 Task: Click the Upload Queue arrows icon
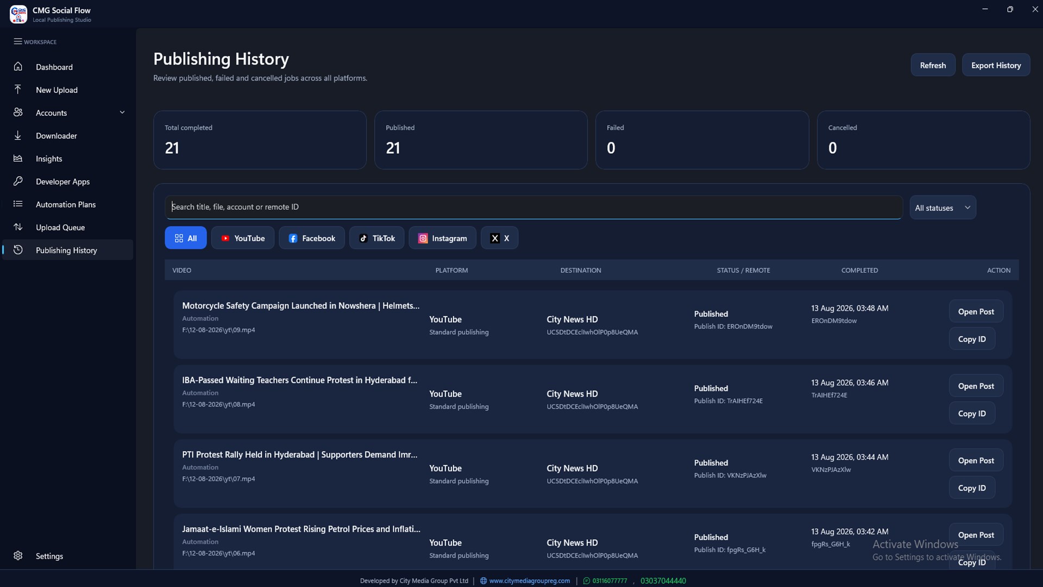point(18,227)
